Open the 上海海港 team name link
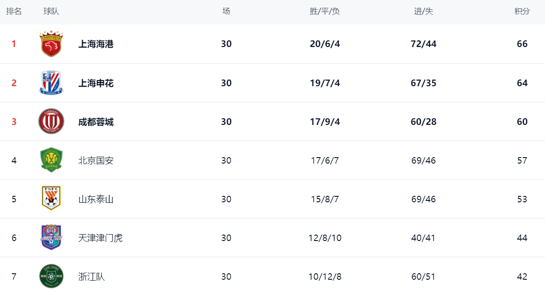 (96, 44)
